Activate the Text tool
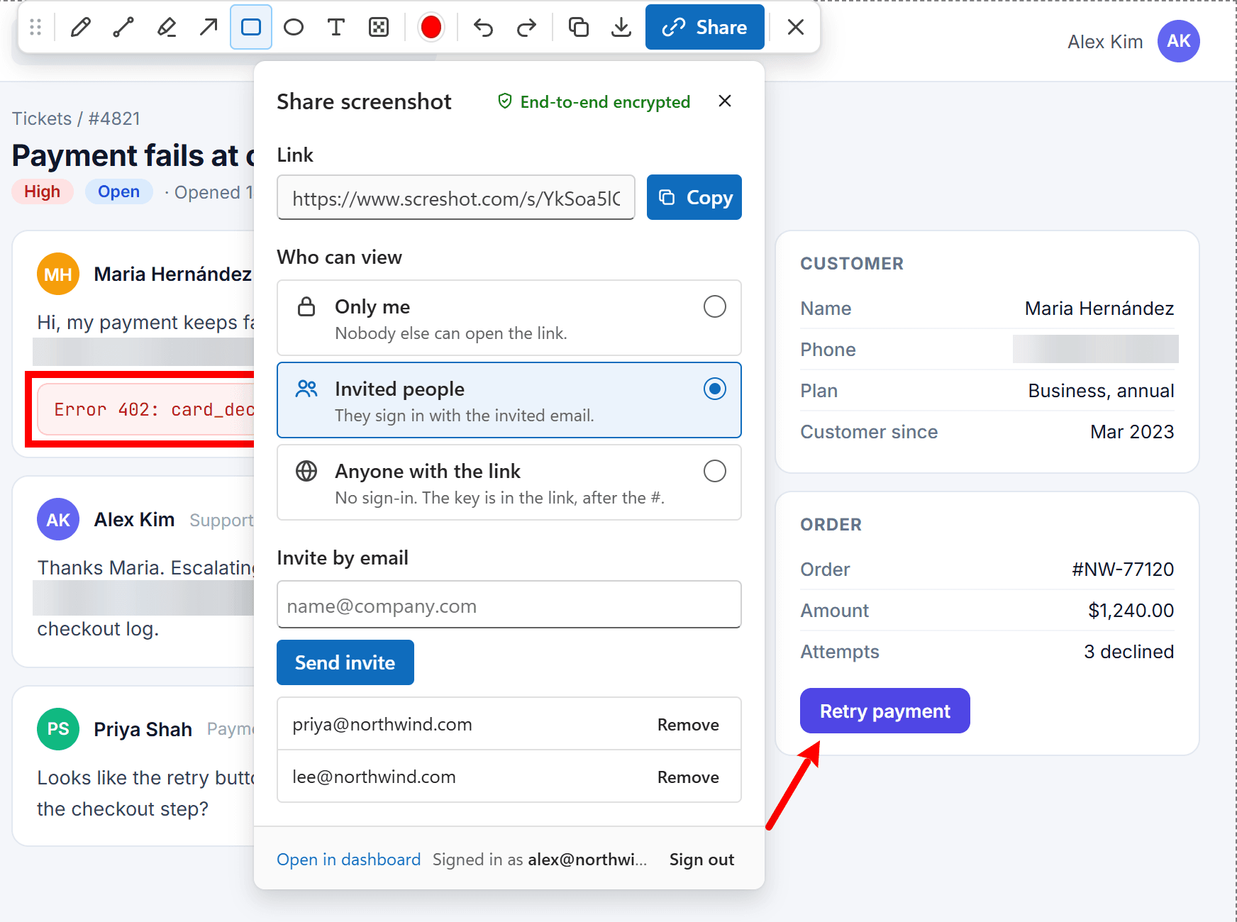Image resolution: width=1237 pixels, height=922 pixels. (x=336, y=27)
